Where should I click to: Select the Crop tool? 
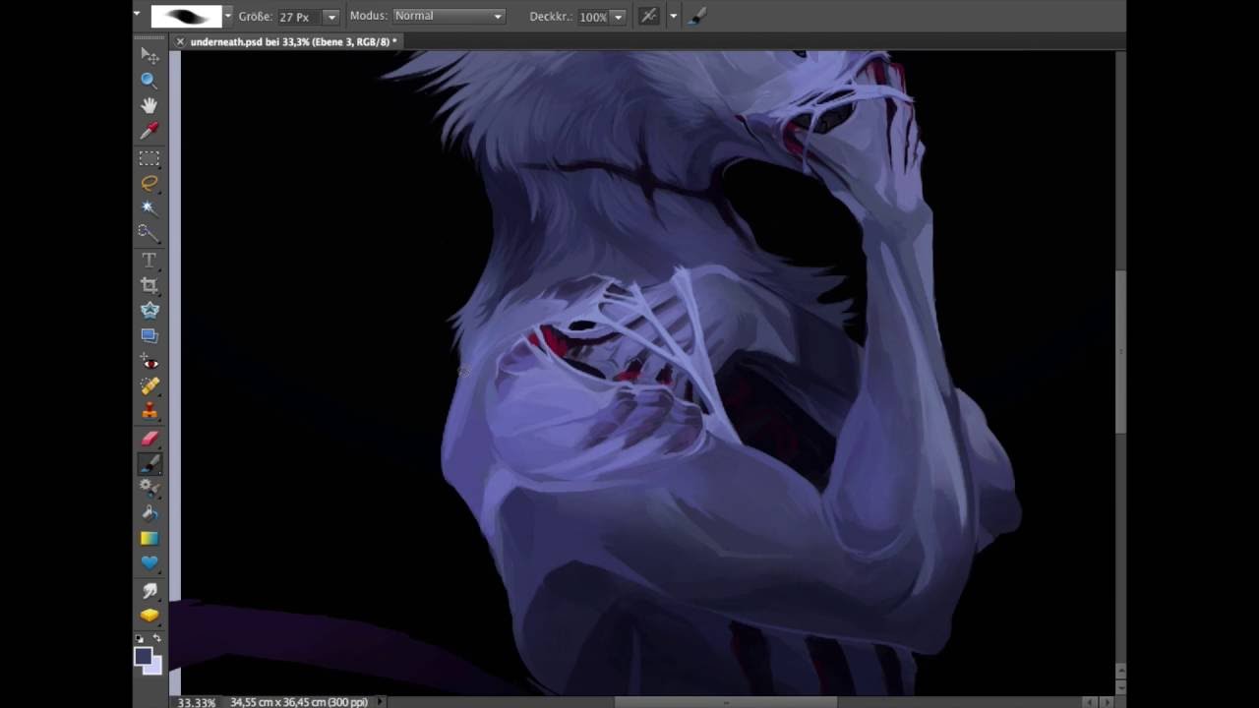[149, 285]
